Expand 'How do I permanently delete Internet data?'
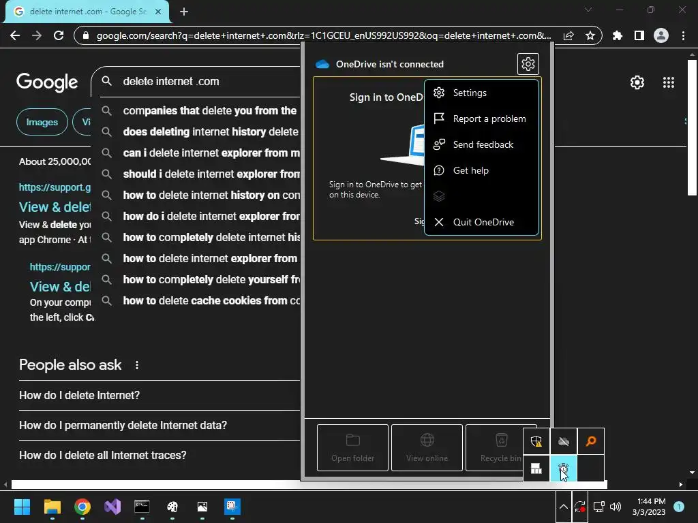The height and width of the screenshot is (523, 698). pyautogui.click(x=160, y=425)
